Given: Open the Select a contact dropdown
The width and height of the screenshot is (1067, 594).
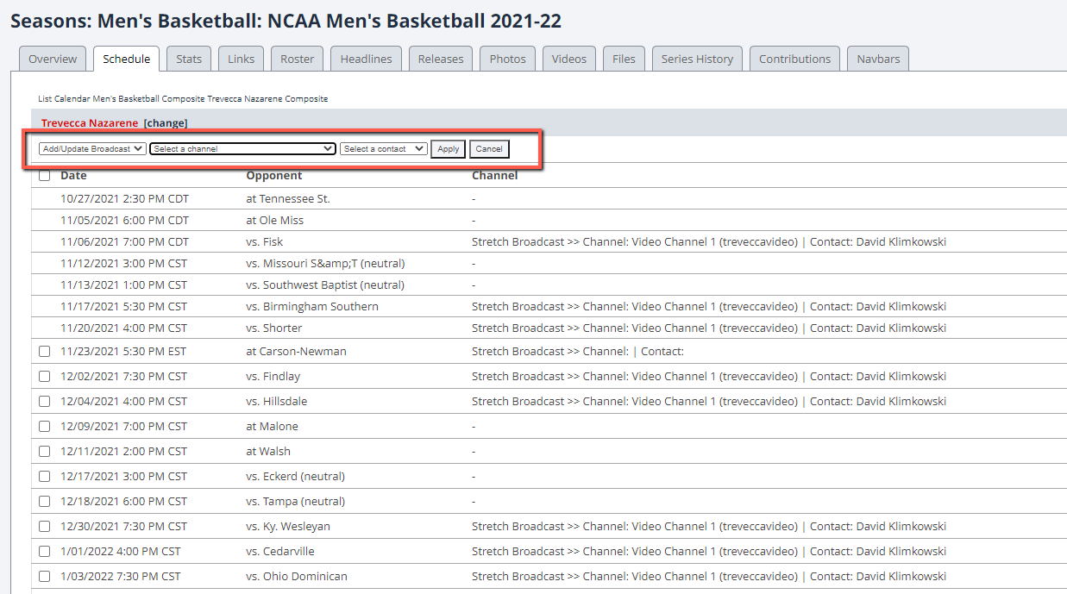Looking at the screenshot, I should (x=383, y=149).
